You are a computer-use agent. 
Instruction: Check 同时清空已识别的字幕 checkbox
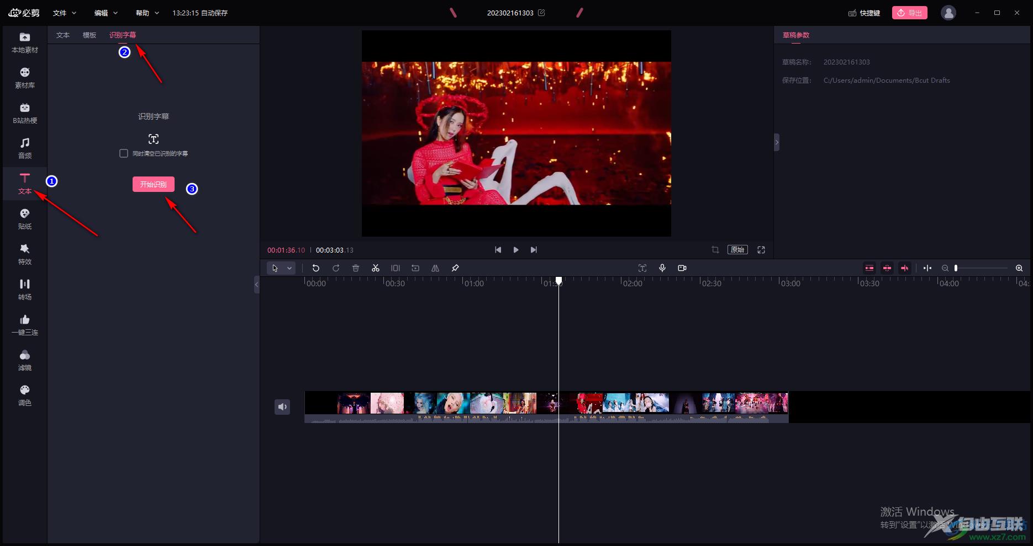pos(124,153)
